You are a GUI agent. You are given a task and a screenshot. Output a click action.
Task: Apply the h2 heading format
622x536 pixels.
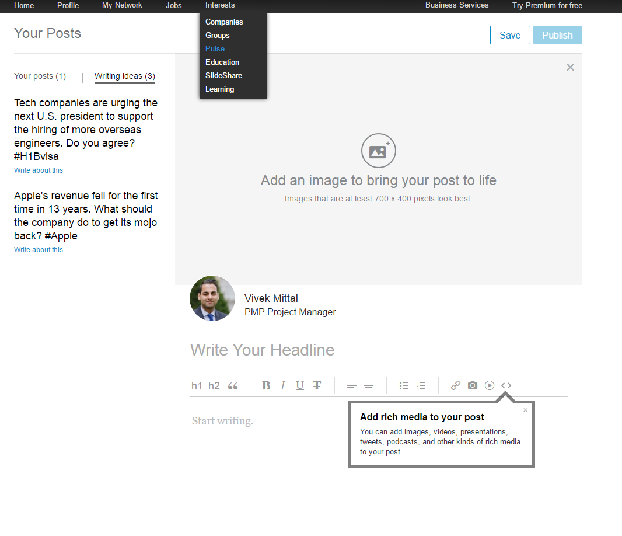(x=214, y=385)
